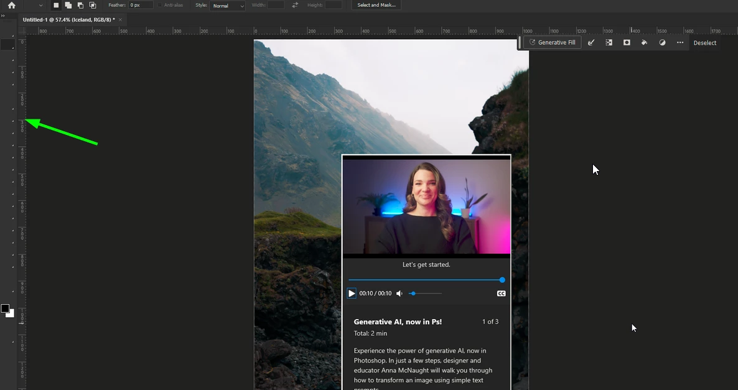Open the Select and Mask workspace

376,5
